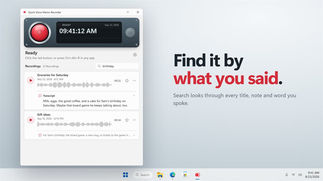Screen dimensions: 323x181
Task: Expand the Gift ideas transcript
Action: pos(134,135)
